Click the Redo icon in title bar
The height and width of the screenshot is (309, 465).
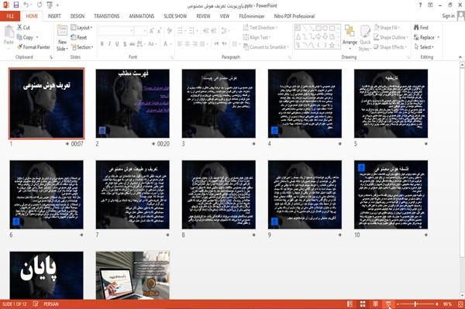point(40,5)
